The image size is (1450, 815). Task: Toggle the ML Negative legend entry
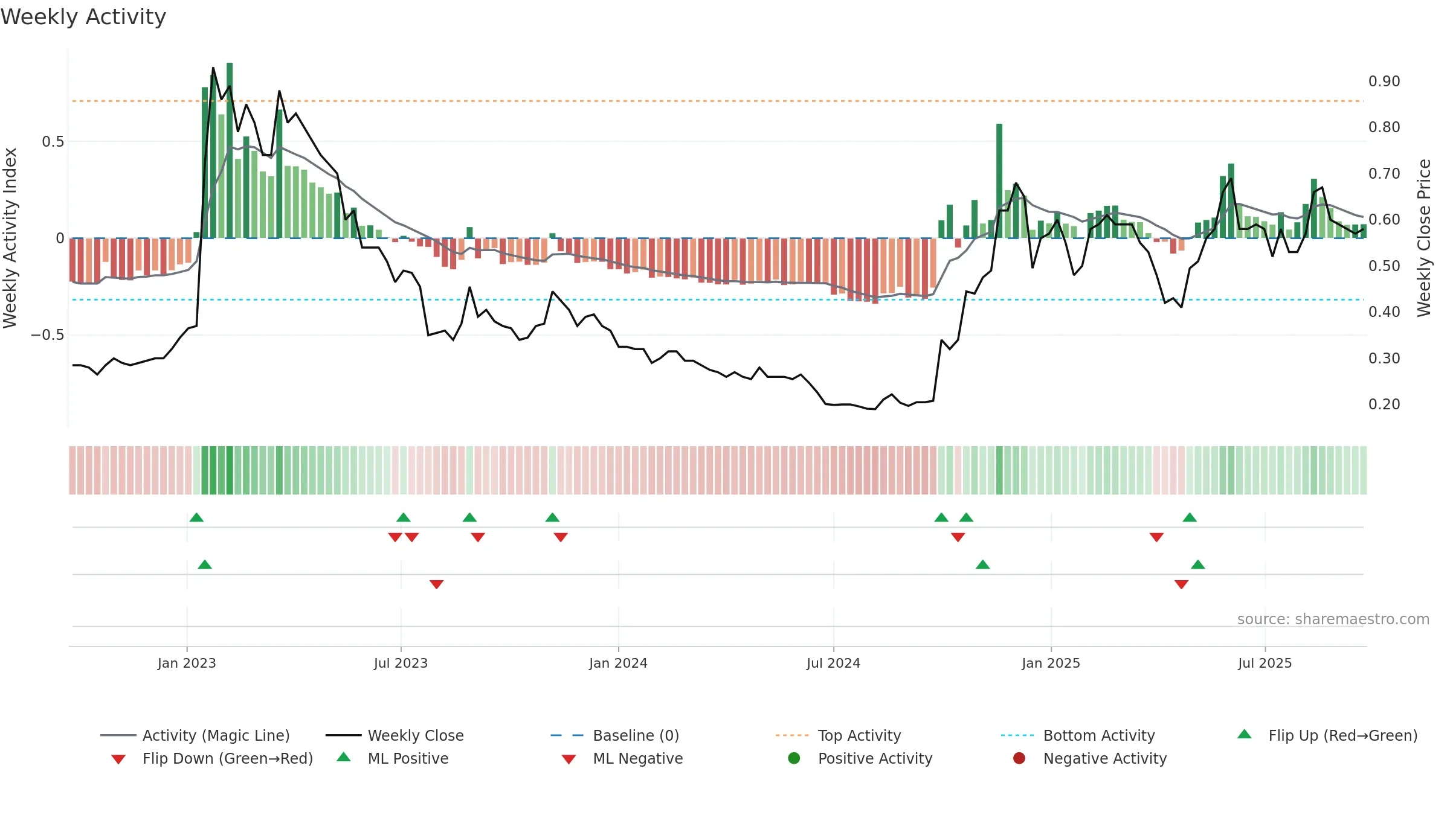(622, 758)
